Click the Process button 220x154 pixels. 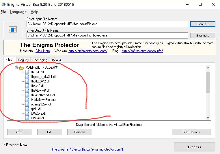point(195,147)
